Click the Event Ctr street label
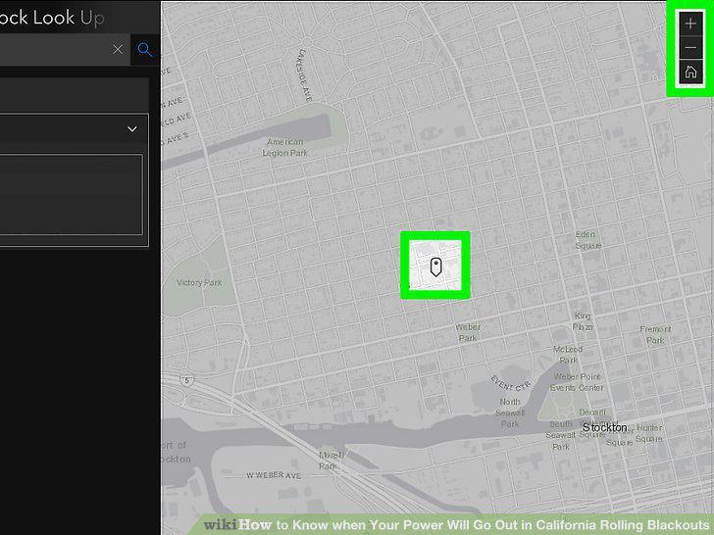The height and width of the screenshot is (535, 714). [510, 384]
